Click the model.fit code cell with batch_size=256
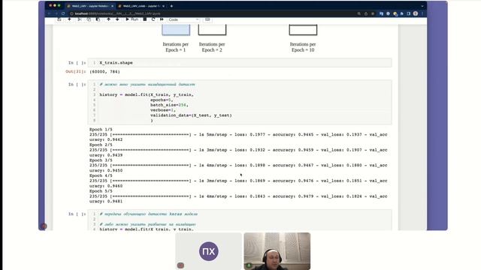Screen dimensions: 481x270 [240, 102]
